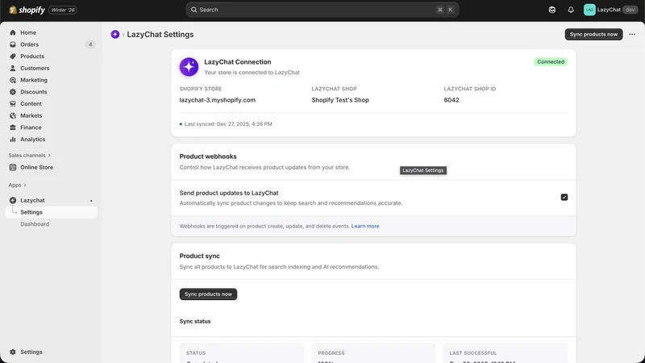Image resolution: width=645 pixels, height=363 pixels.
Task: Open the Markets globe icon
Action: point(13,115)
